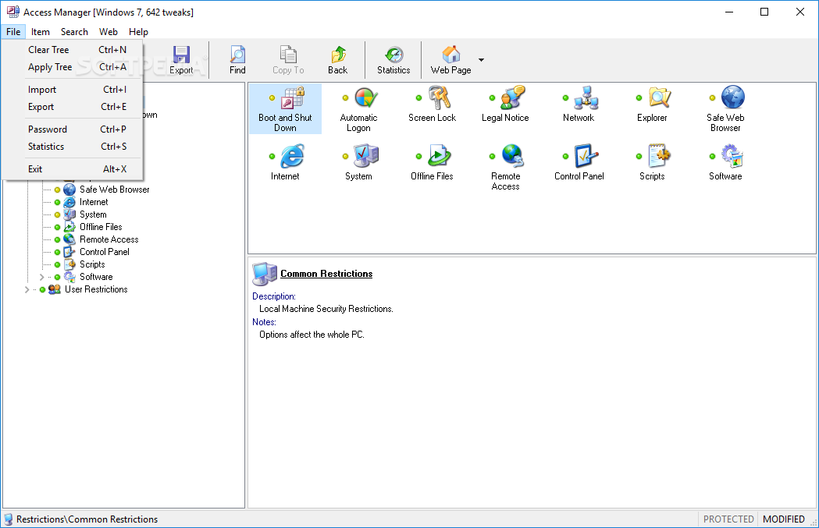Select System in the tree
The width and height of the screenshot is (819, 528).
[x=93, y=214]
